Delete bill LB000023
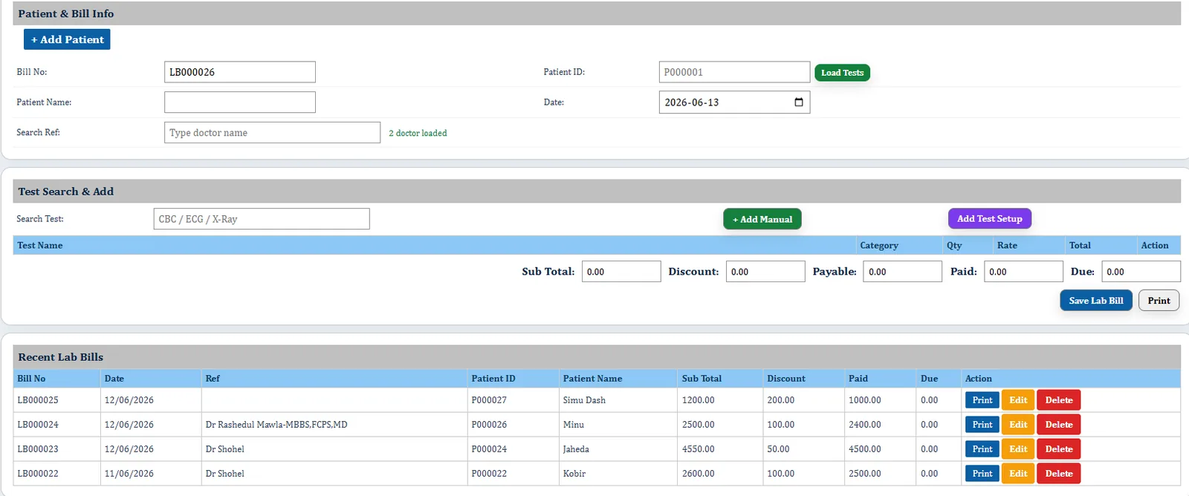The image size is (1189, 496). pos(1059,449)
